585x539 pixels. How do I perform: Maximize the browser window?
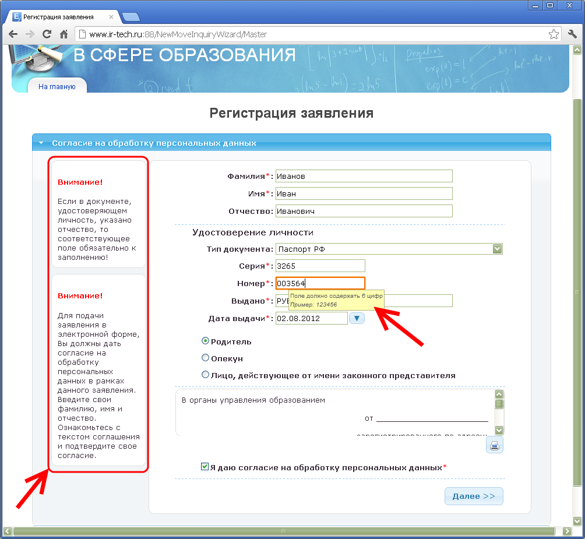pos(550,6)
